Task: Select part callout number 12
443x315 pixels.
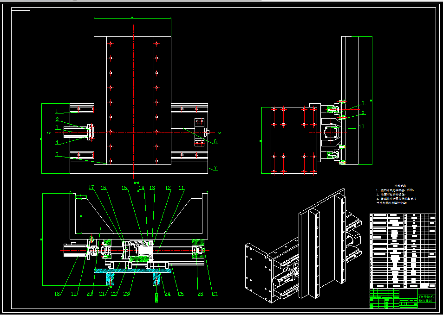Action: (168, 187)
